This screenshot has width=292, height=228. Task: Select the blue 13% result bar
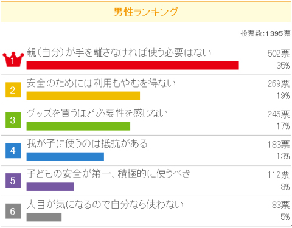65,156
